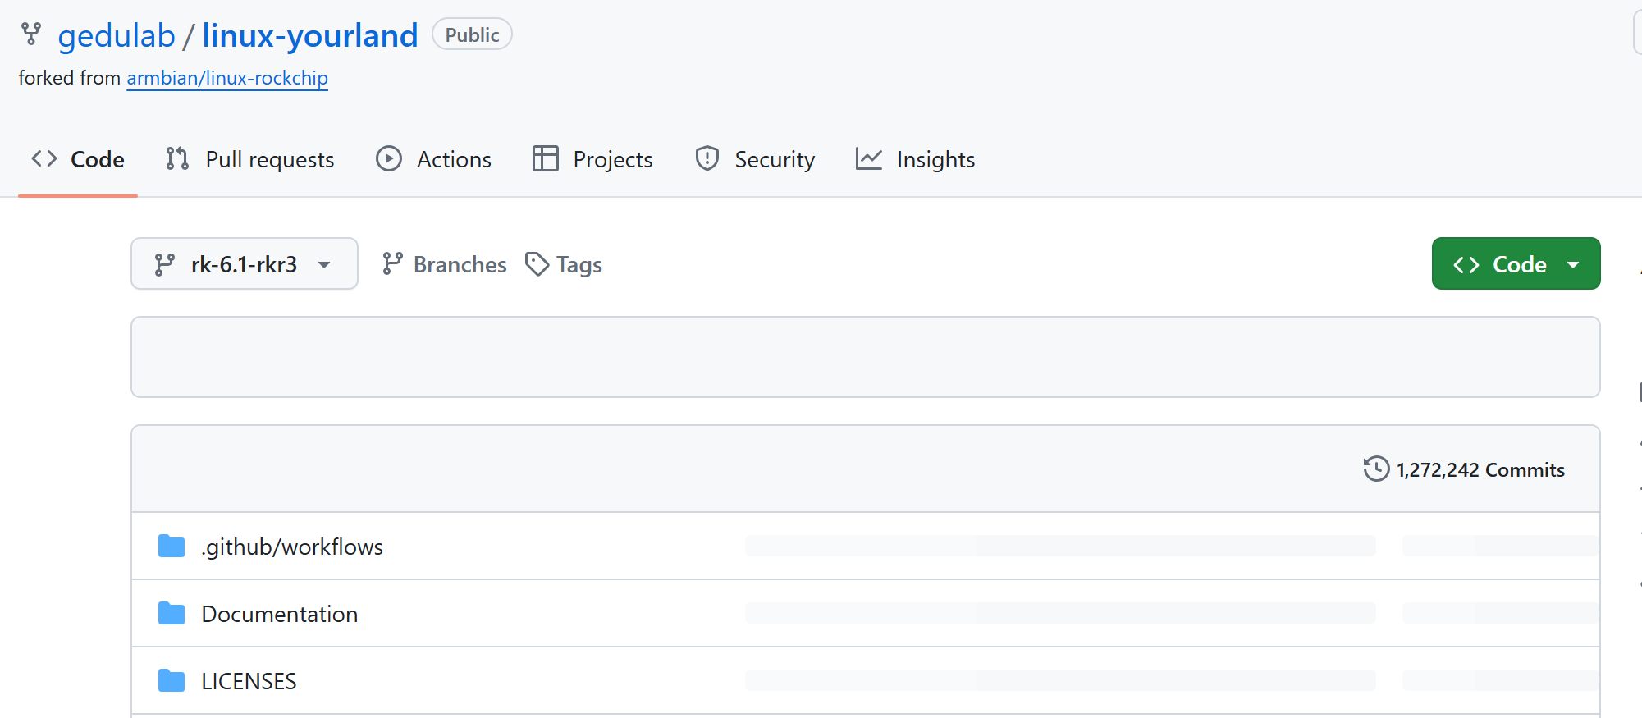Click the angle-brackets icon on green Code button
This screenshot has height=718, width=1642.
pos(1466,264)
